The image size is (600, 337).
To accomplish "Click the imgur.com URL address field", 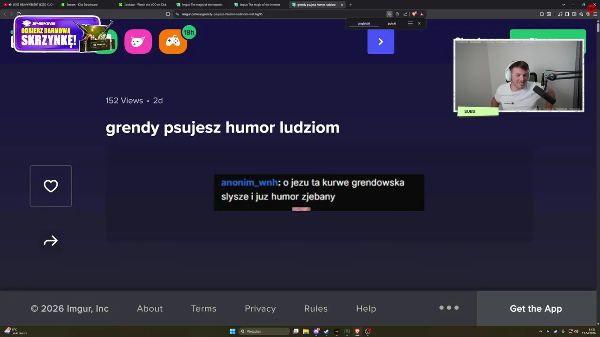I will coord(281,14).
